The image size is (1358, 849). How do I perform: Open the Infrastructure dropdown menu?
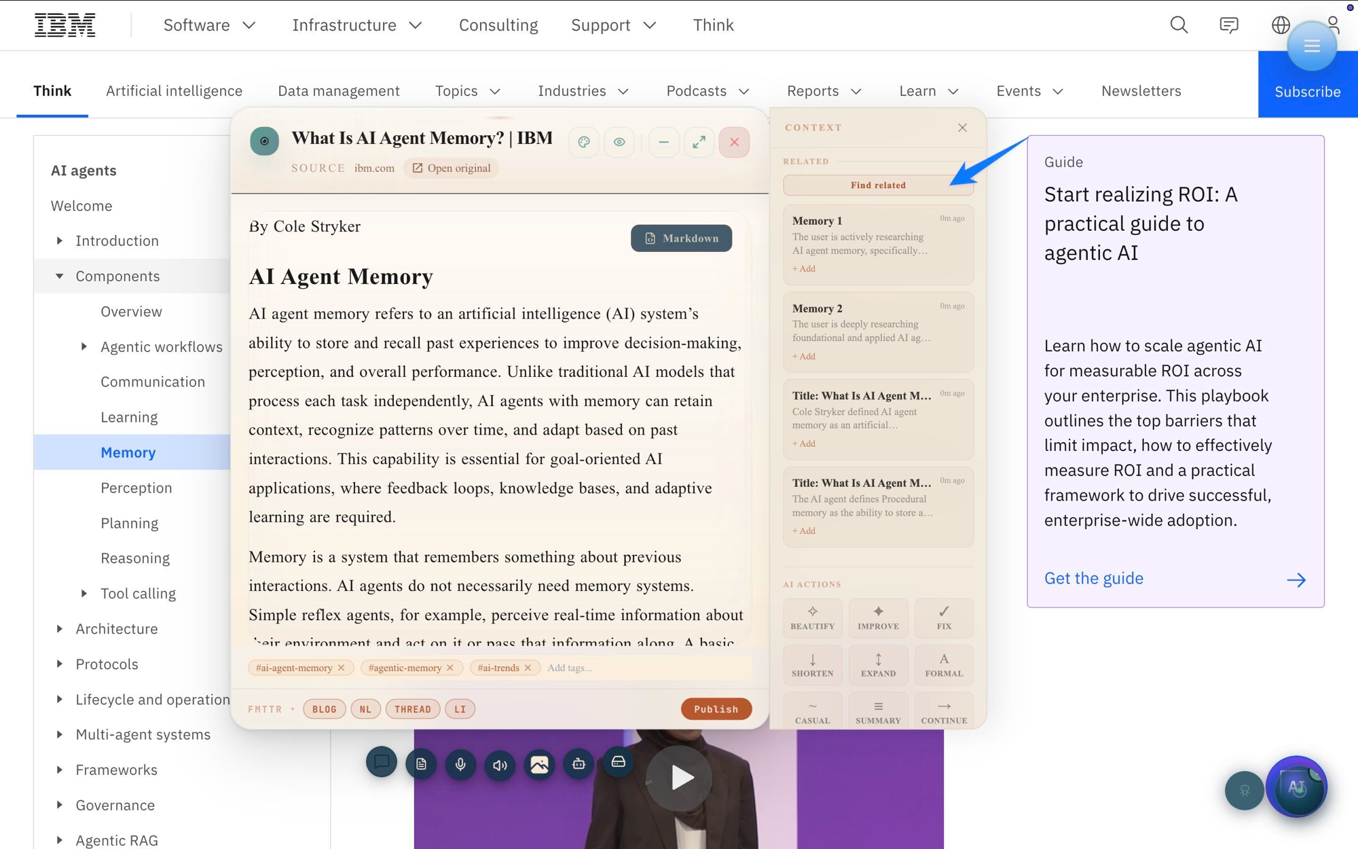(x=357, y=25)
